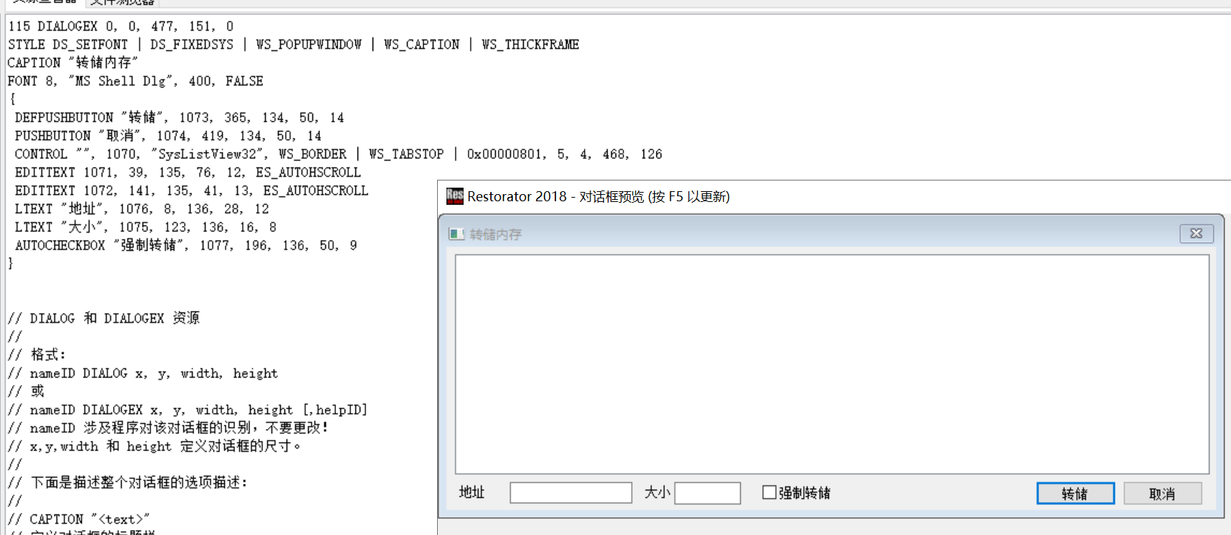Click the '// 格式:' comment line

point(37,355)
